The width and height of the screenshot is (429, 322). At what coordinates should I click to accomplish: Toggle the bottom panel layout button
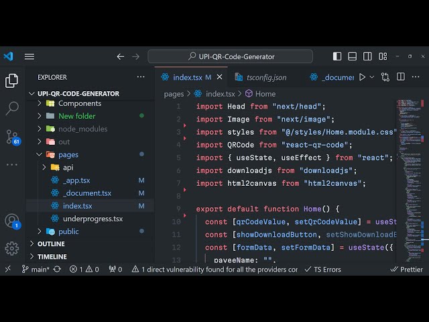click(353, 57)
